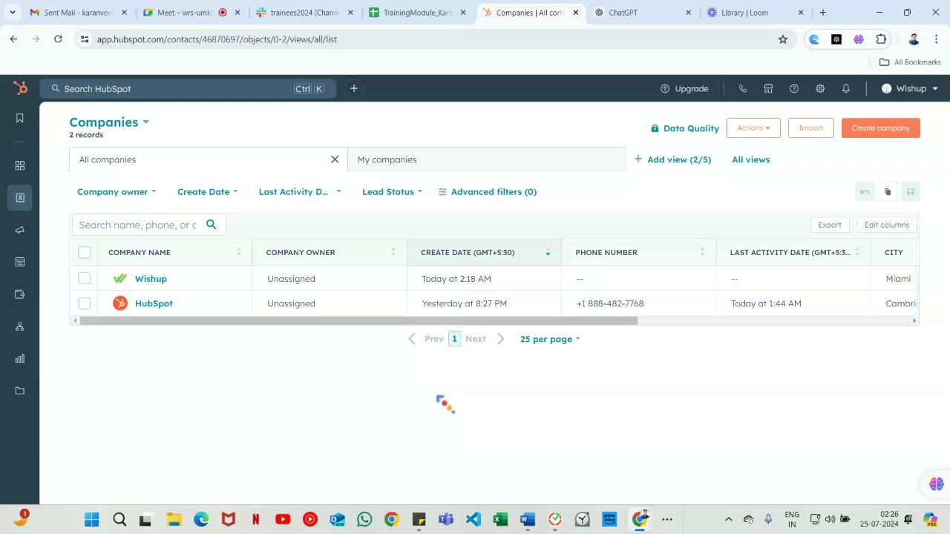Screen dimensions: 950x534
Task: Open the Company owner filter
Action: [117, 192]
